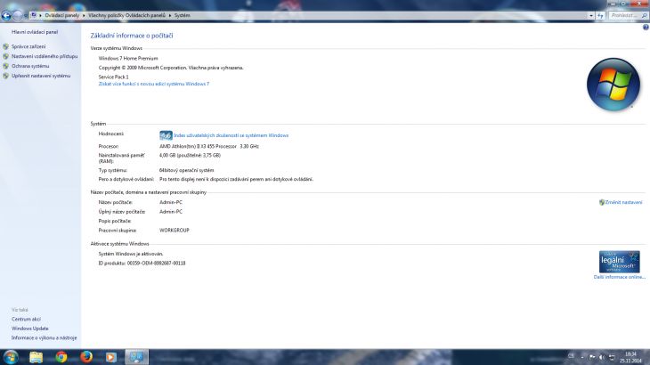Image resolution: width=650 pixels, height=365 pixels.
Task: Click the computer icon in the address bar
Action: pos(34,15)
